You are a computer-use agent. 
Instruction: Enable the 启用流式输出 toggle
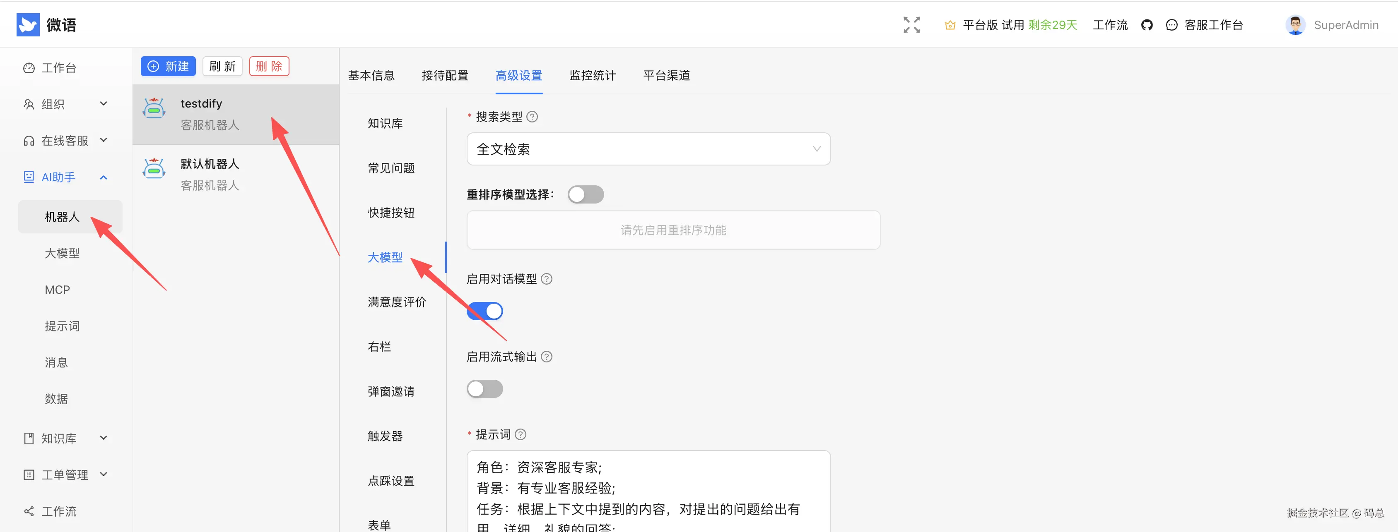point(484,389)
